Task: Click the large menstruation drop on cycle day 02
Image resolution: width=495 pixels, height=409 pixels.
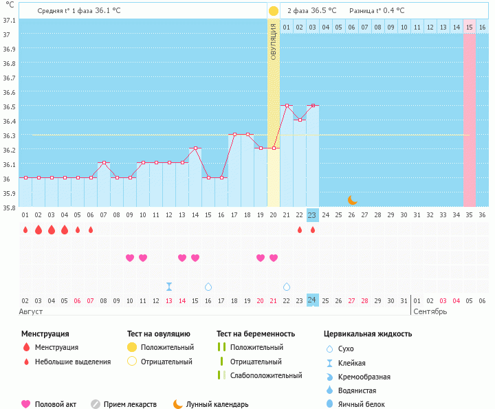Action: click(38, 230)
